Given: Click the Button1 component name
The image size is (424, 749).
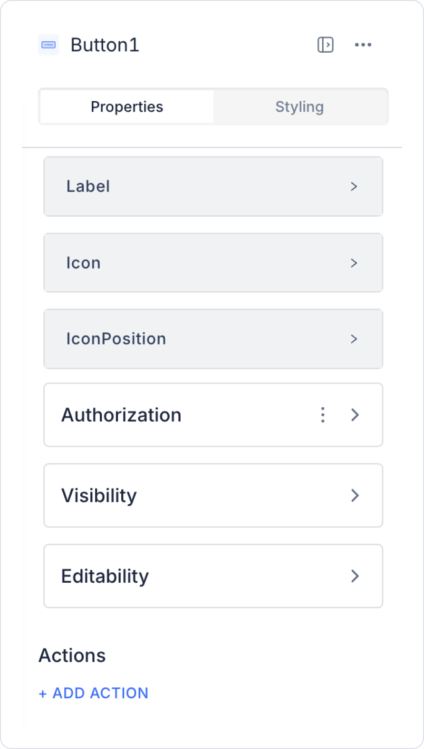Looking at the screenshot, I should [x=105, y=45].
